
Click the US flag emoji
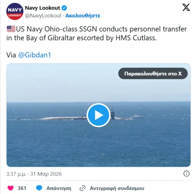[x=11, y=29]
